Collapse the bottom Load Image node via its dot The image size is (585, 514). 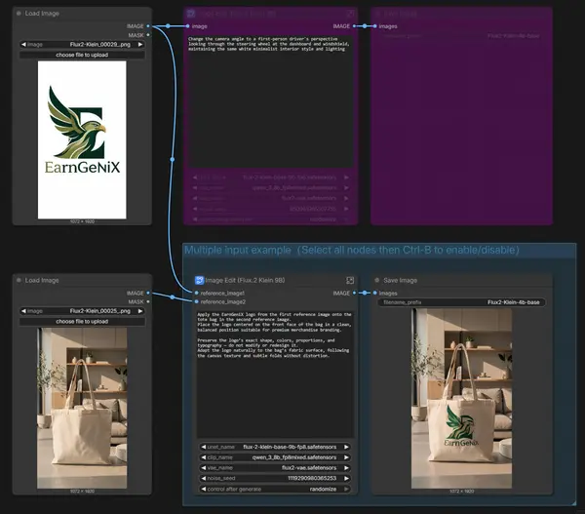click(x=19, y=280)
